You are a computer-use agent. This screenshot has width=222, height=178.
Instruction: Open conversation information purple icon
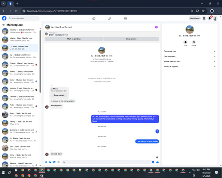click(156, 27)
